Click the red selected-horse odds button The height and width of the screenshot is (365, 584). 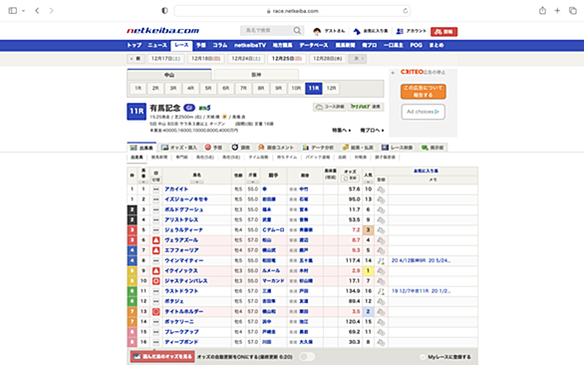pyautogui.click(x=162, y=357)
